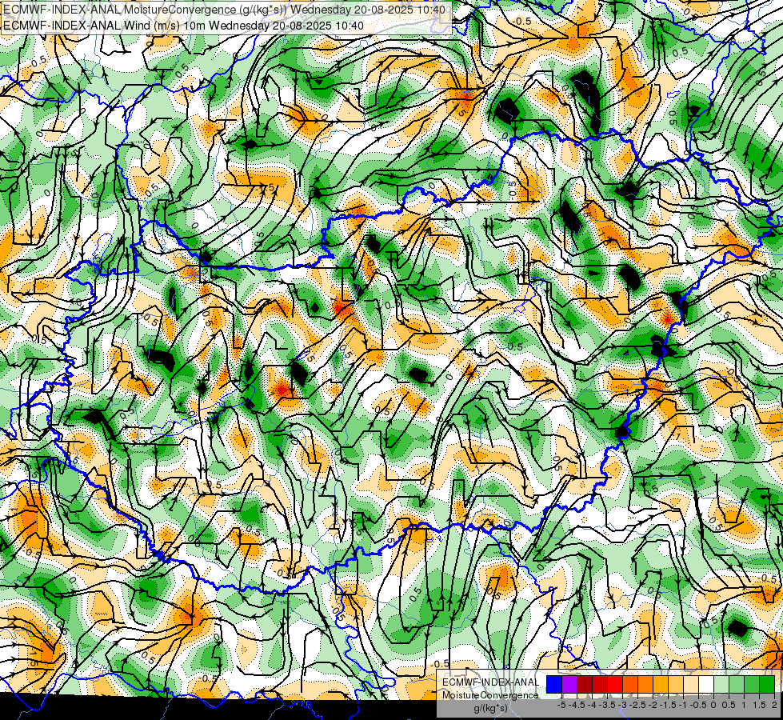
Task: Click the '1.5' tick label on the legend scale
Action: click(759, 705)
